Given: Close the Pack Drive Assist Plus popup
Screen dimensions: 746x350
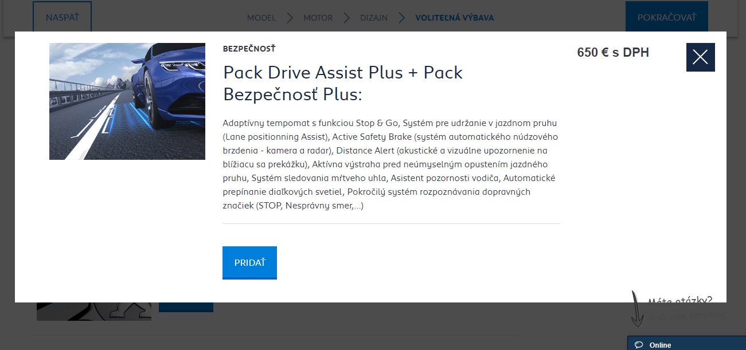Looking at the screenshot, I should 700,57.
